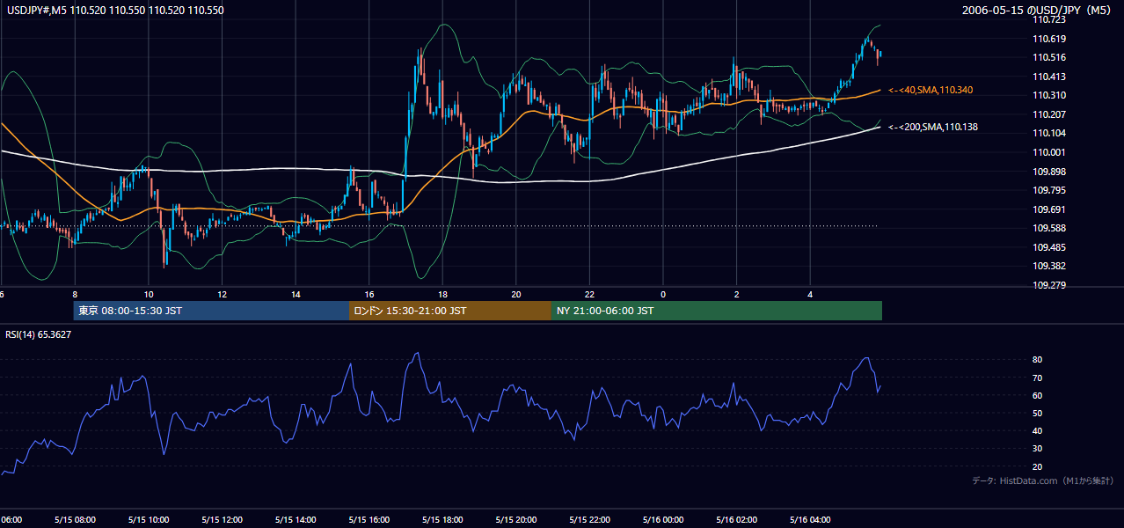Click price axis label 109.485

pos(1049,247)
